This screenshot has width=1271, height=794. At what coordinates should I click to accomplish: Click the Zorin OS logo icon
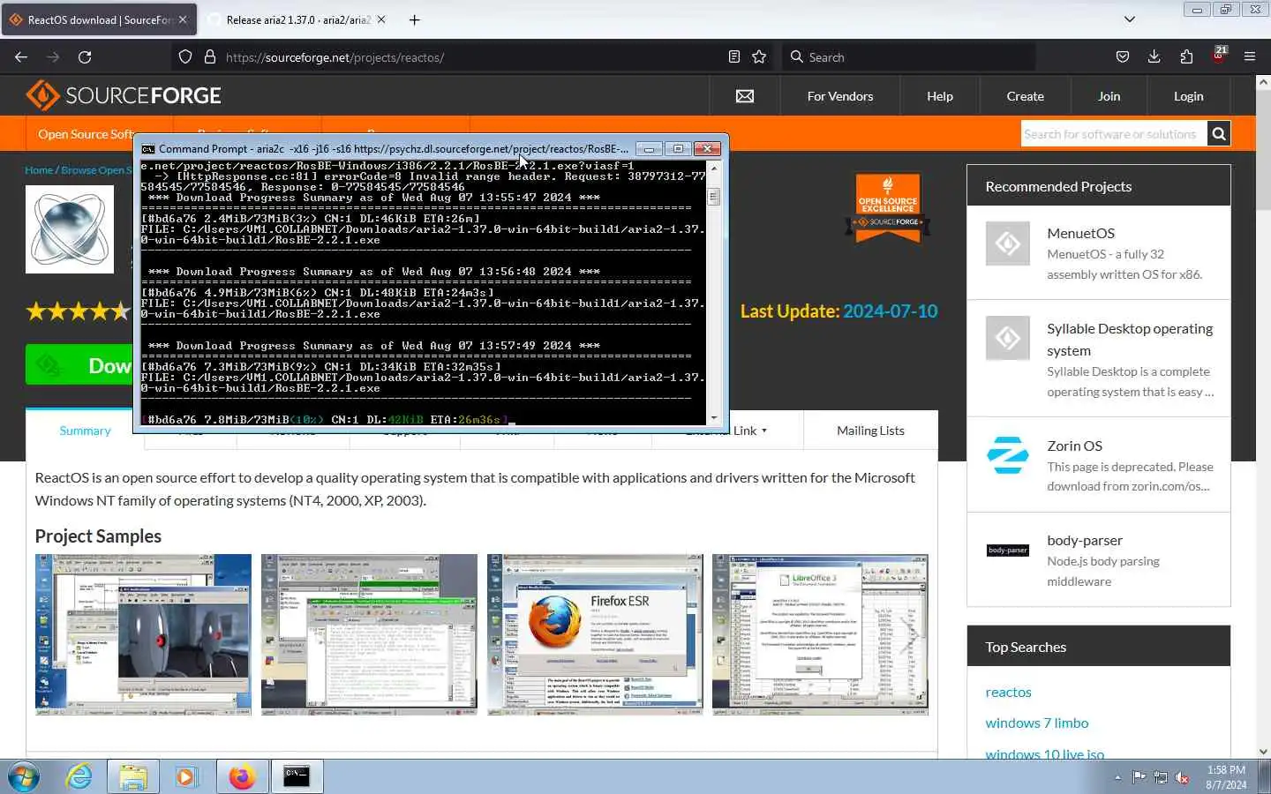coord(1008,455)
